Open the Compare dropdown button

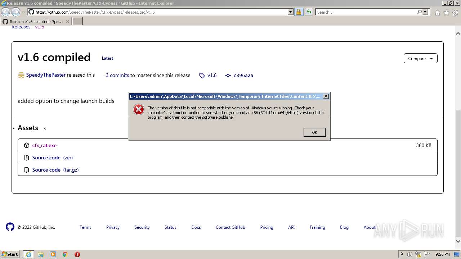(420, 58)
